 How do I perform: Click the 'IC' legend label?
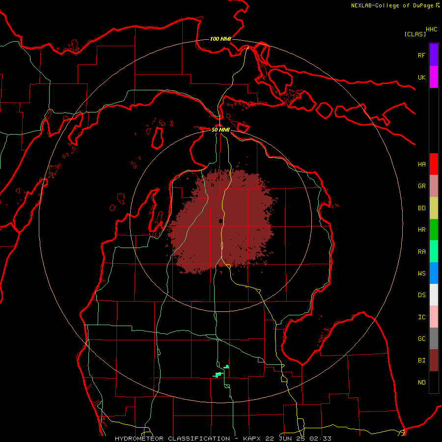(x=422, y=317)
